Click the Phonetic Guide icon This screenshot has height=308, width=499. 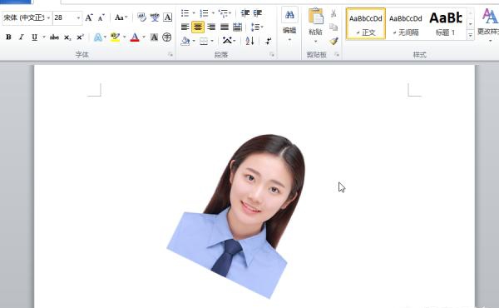pos(155,17)
